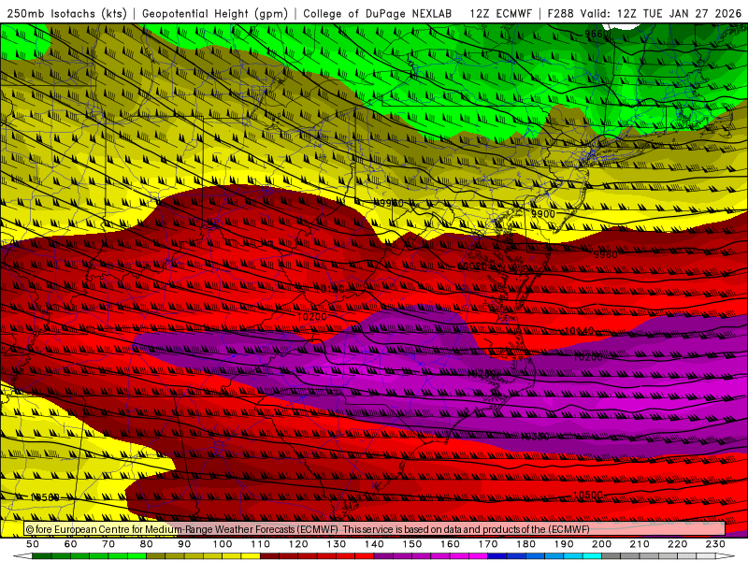Viewport: 748px width, 561px height.
Task: Click the "210" value on the color scale
Action: (x=640, y=544)
